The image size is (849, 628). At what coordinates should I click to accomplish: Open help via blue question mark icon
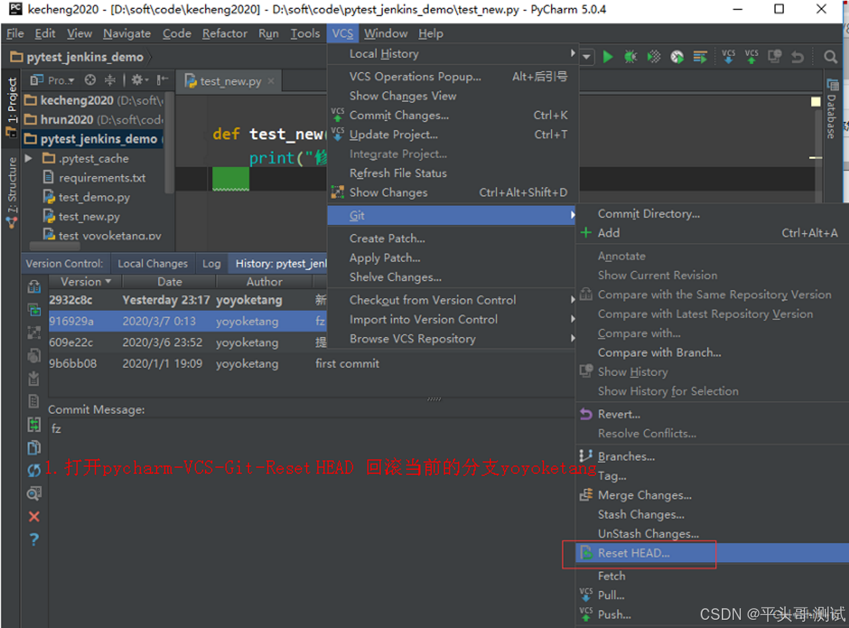click(x=34, y=540)
